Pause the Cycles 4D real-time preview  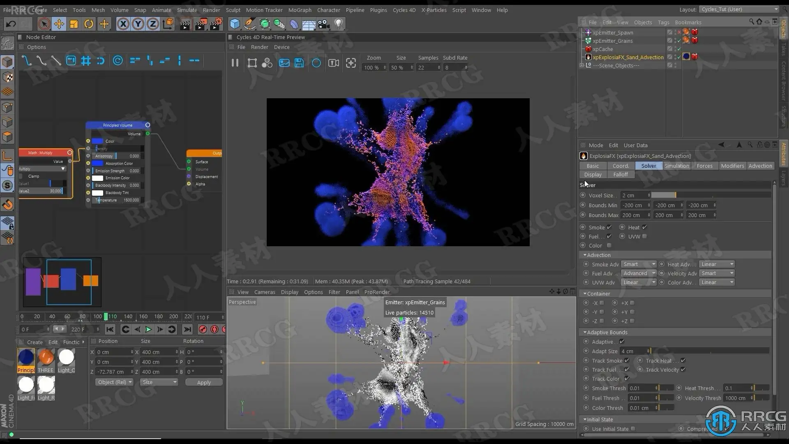pyautogui.click(x=235, y=63)
